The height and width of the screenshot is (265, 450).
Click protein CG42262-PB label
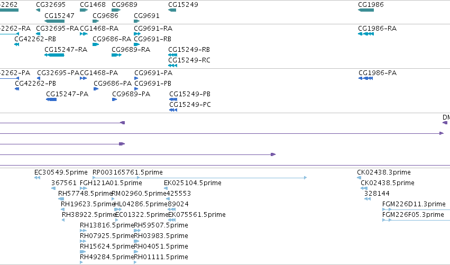point(35,84)
